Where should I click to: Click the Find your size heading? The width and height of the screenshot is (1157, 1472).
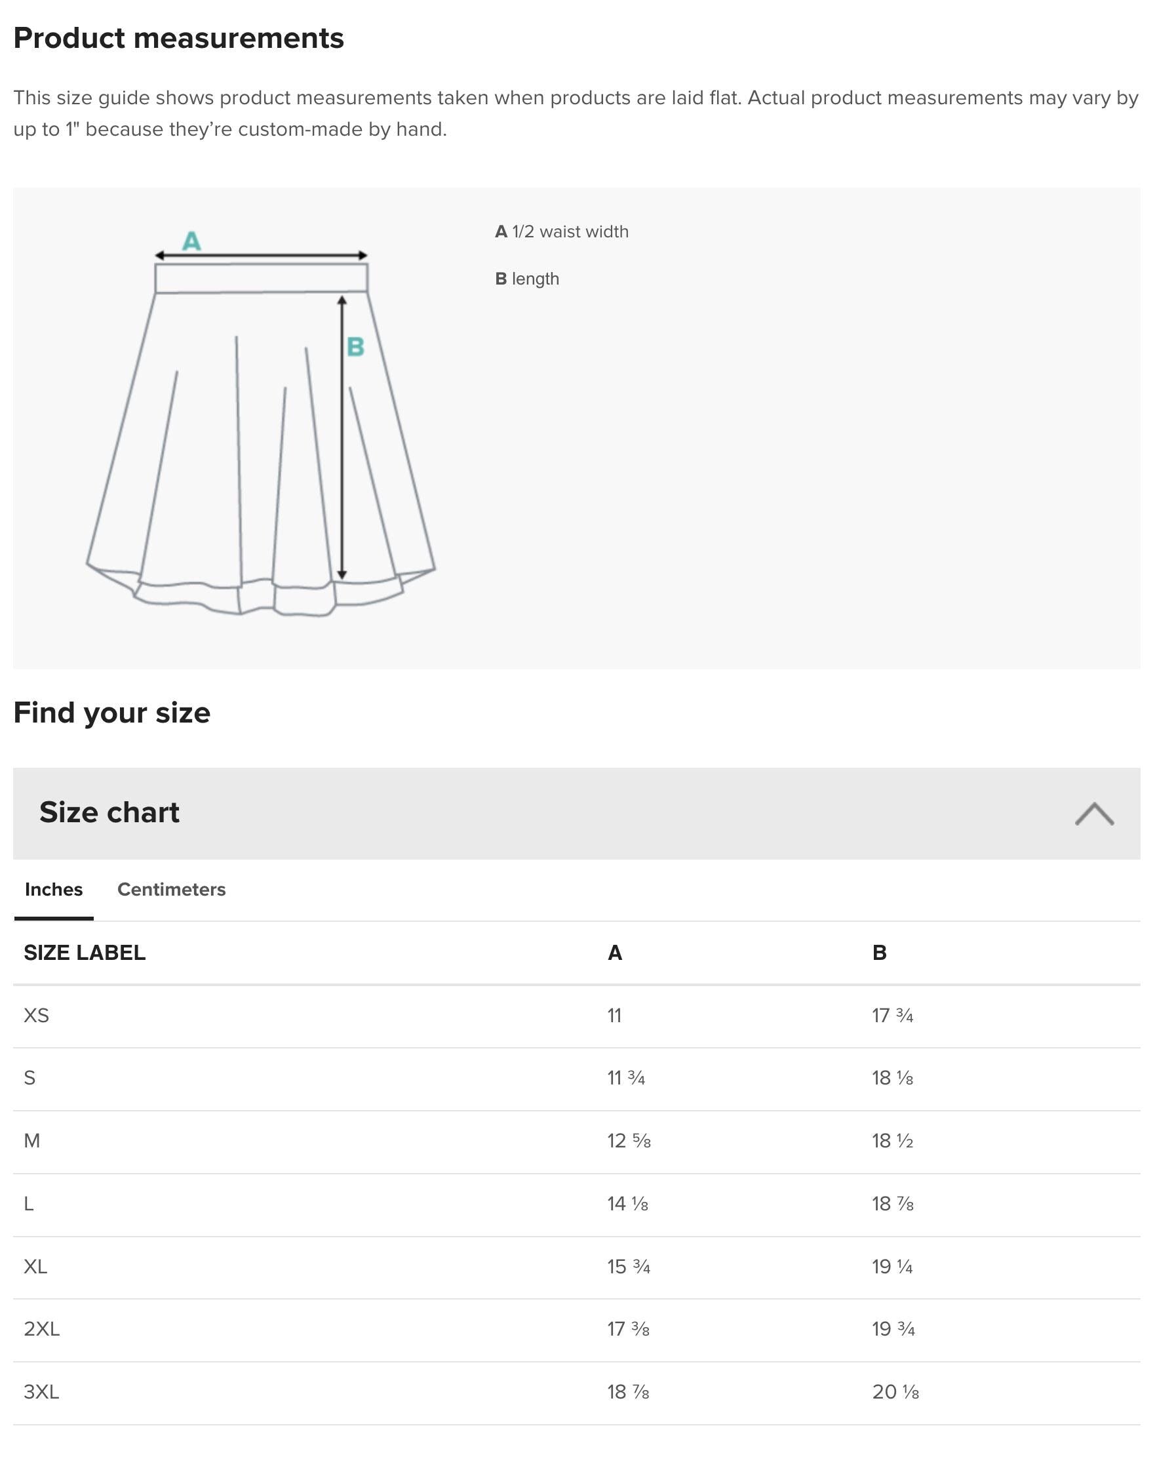click(113, 712)
